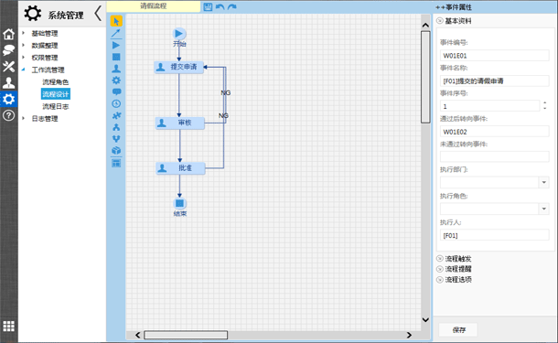Open 流程日志 in the menu tree
The image size is (558, 343).
point(56,106)
